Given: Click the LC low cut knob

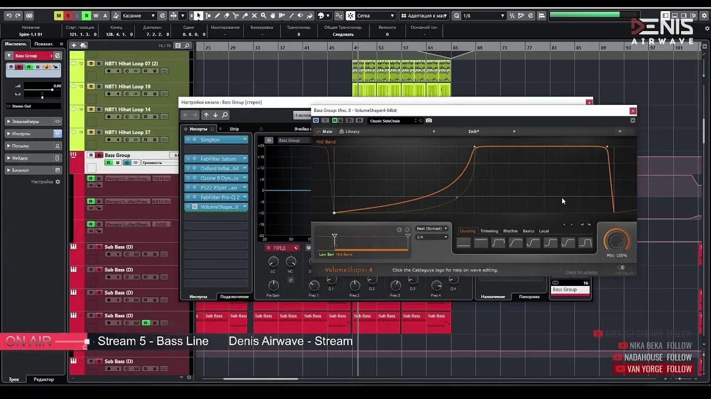Looking at the screenshot, I should click(x=273, y=261).
